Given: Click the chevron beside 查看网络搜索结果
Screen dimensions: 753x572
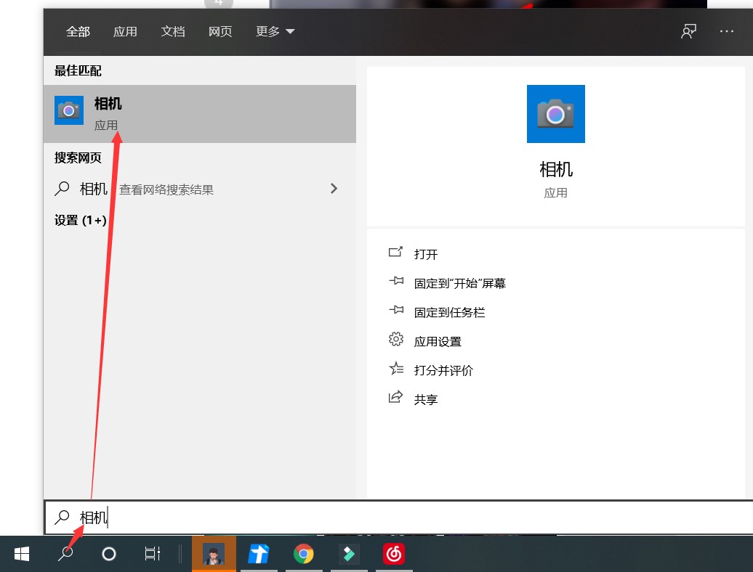Looking at the screenshot, I should click(x=334, y=188).
